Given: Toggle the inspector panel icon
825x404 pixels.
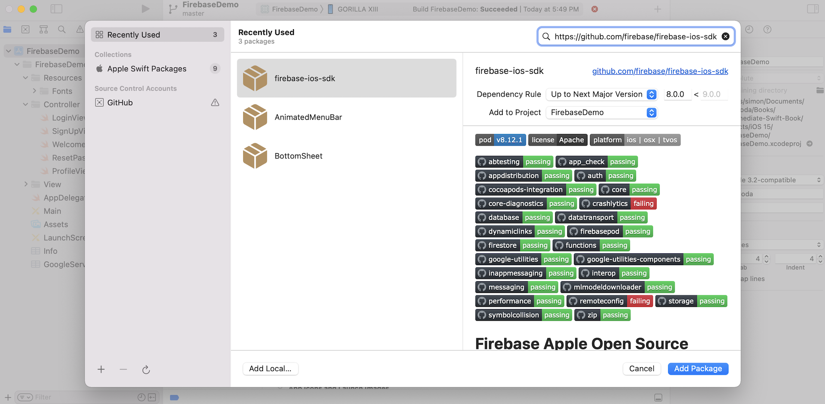Looking at the screenshot, I should (813, 9).
